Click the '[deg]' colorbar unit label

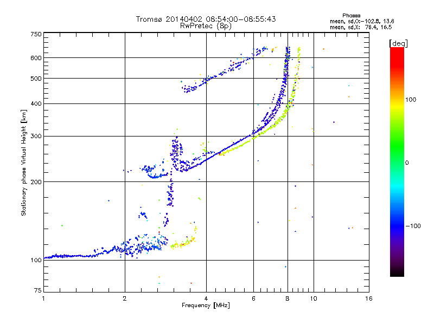point(398,43)
